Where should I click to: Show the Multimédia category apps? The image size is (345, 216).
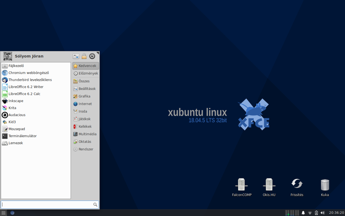pyautogui.click(x=86, y=134)
